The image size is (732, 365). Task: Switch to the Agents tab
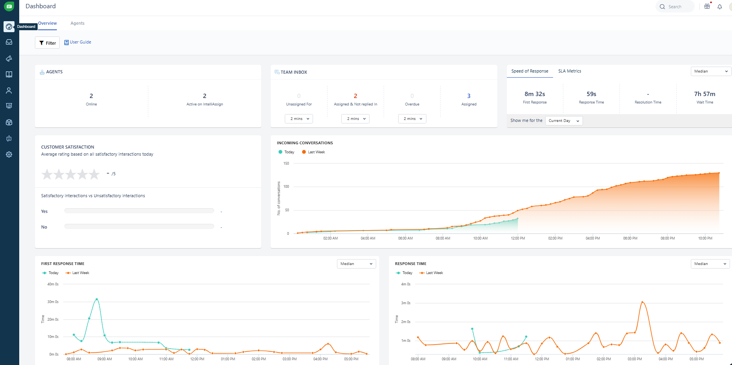pyautogui.click(x=77, y=24)
